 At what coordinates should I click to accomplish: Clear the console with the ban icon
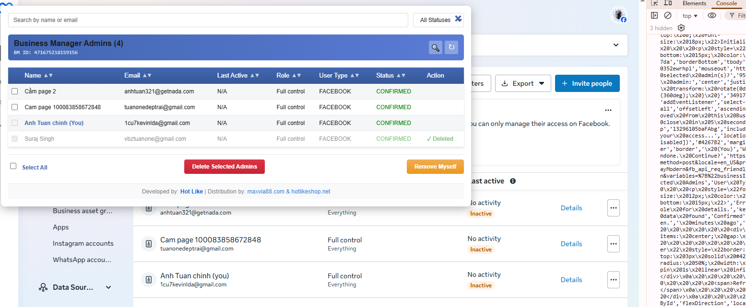tap(668, 16)
